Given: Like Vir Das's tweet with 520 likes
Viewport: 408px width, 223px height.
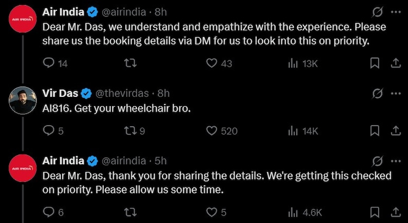Looking at the screenshot, I should point(212,131).
